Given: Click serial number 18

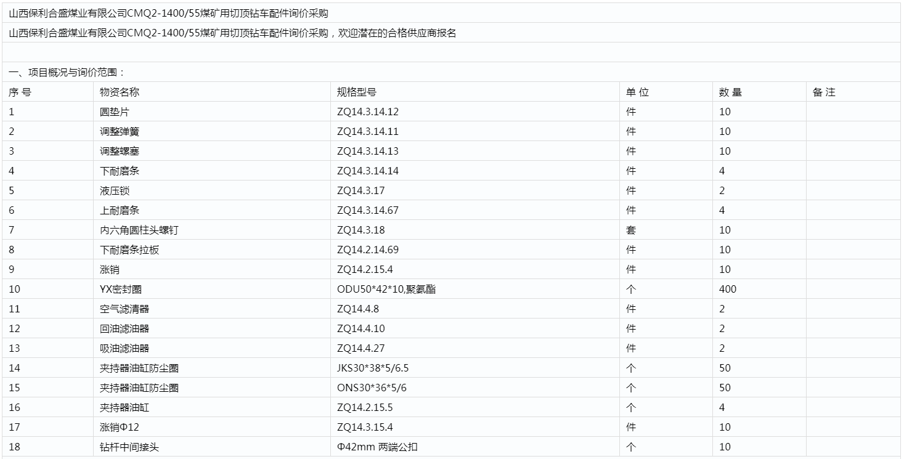Looking at the screenshot, I should coord(15,447).
